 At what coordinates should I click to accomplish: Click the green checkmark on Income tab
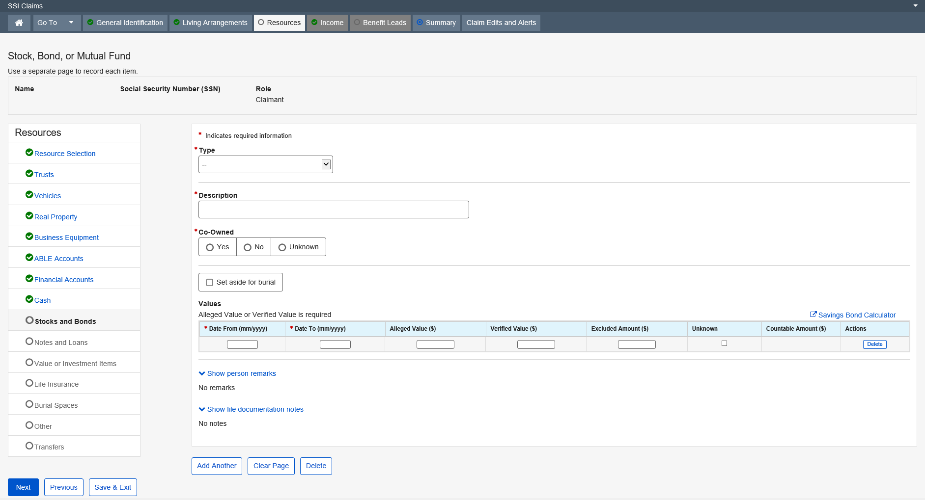314,23
